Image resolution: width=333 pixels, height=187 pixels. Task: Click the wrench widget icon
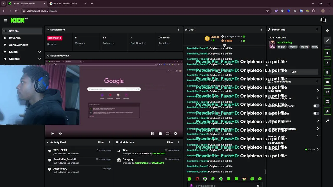327,111
